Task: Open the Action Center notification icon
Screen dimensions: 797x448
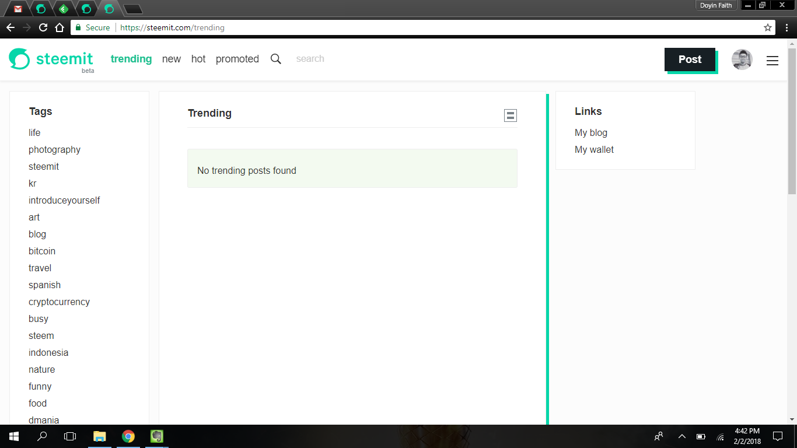Action: [x=778, y=436]
